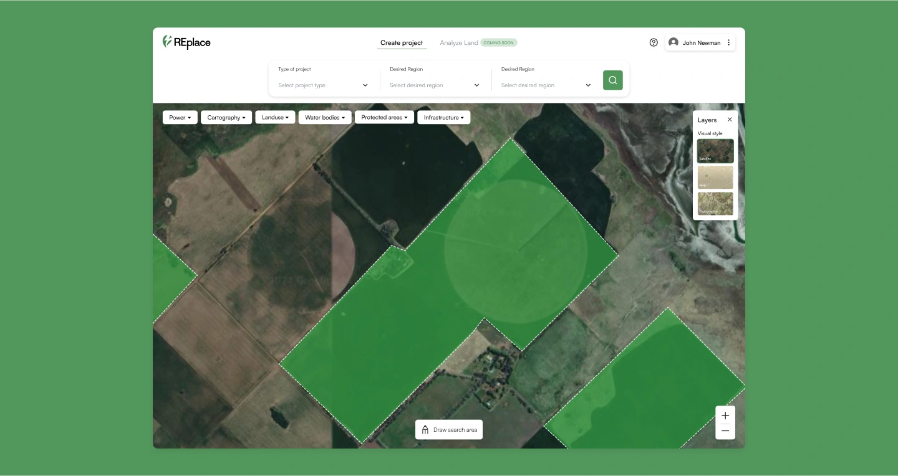Expand the Landuse dropdown
898x476 pixels.
pos(275,117)
